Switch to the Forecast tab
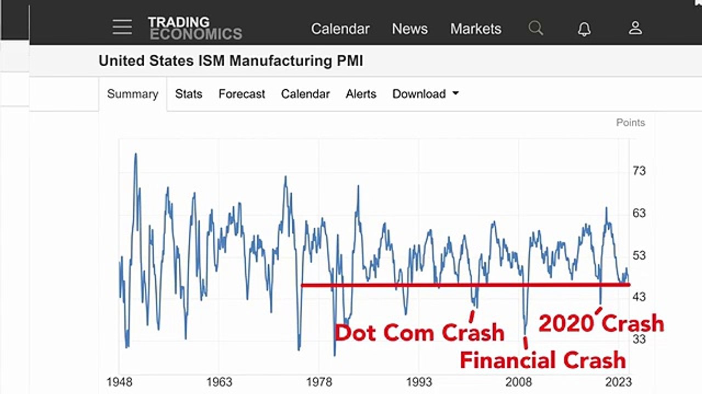The image size is (702, 394). (x=242, y=94)
